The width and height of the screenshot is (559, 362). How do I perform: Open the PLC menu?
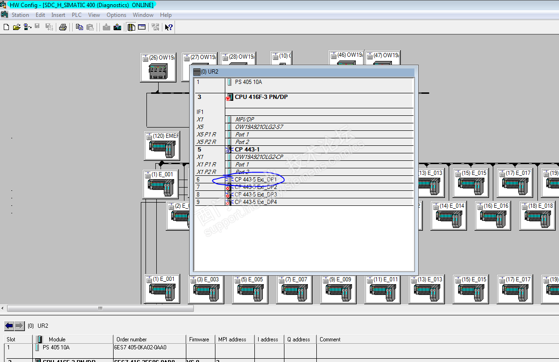(x=77, y=15)
